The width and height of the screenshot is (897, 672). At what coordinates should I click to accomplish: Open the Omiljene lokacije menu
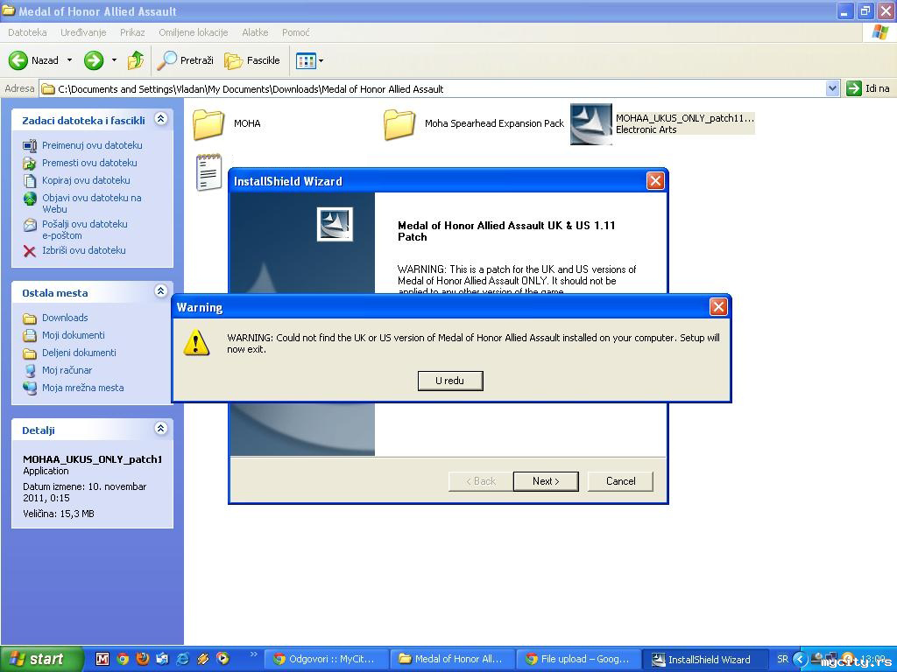[x=194, y=32]
